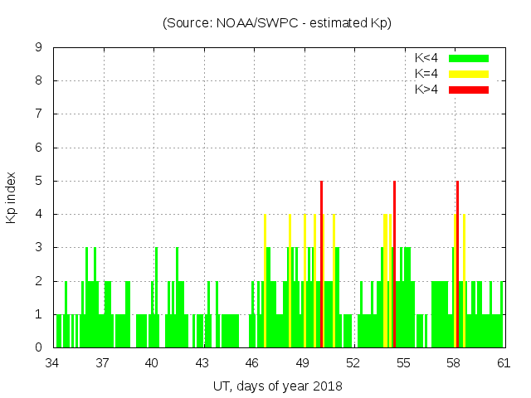The image size is (531, 398).
Task: Click the "UT, days of year 2018" axis label
Action: tap(277, 386)
